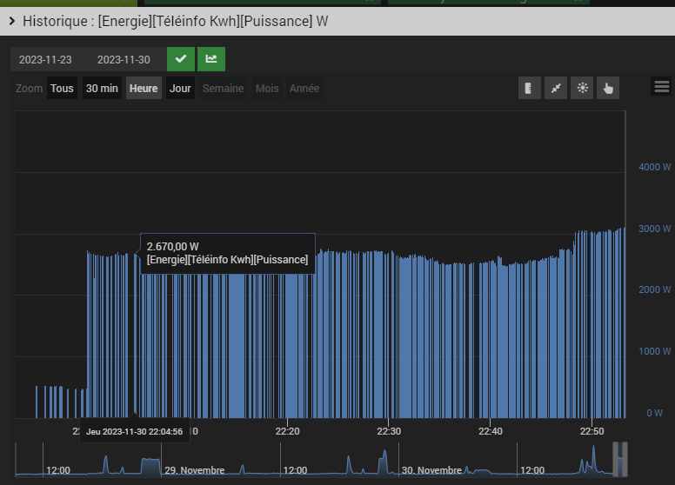Open the chart hamburger export menu
The height and width of the screenshot is (485, 675).
click(661, 86)
